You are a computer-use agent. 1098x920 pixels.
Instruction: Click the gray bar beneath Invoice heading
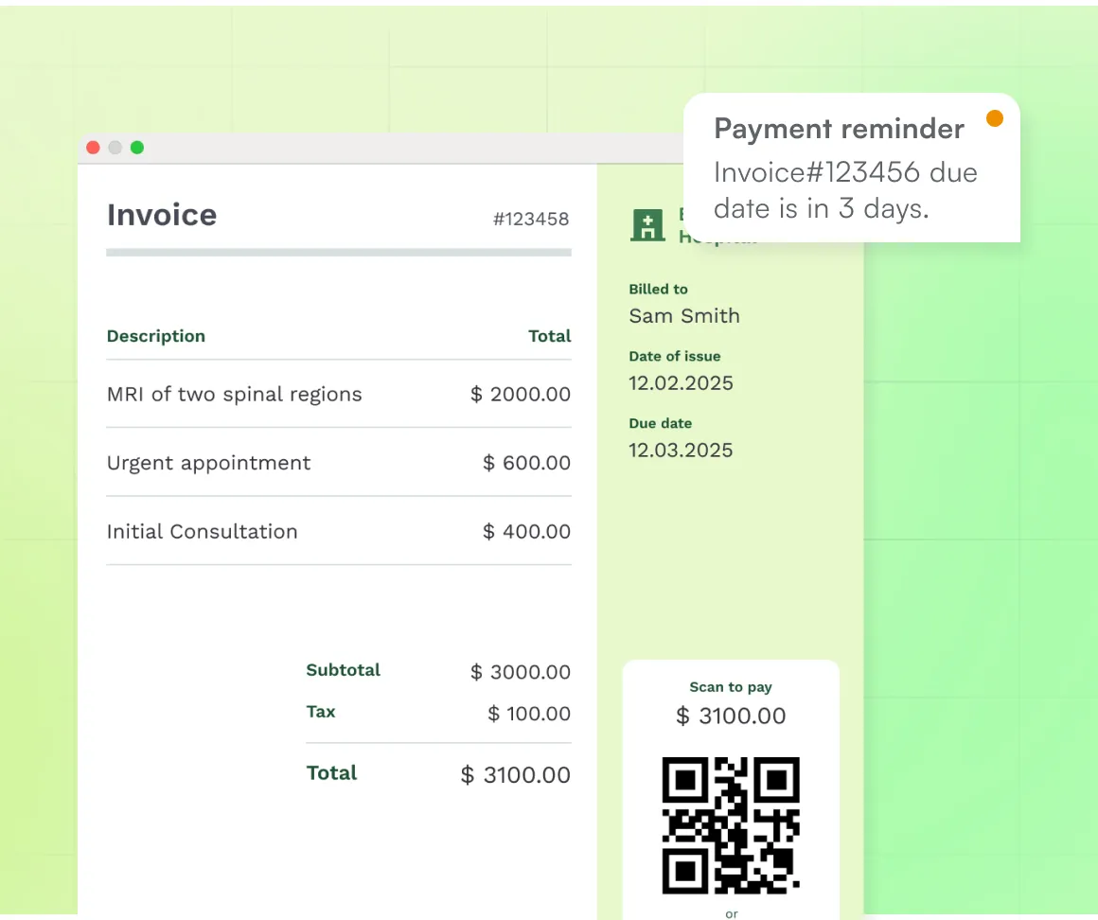tap(338, 253)
